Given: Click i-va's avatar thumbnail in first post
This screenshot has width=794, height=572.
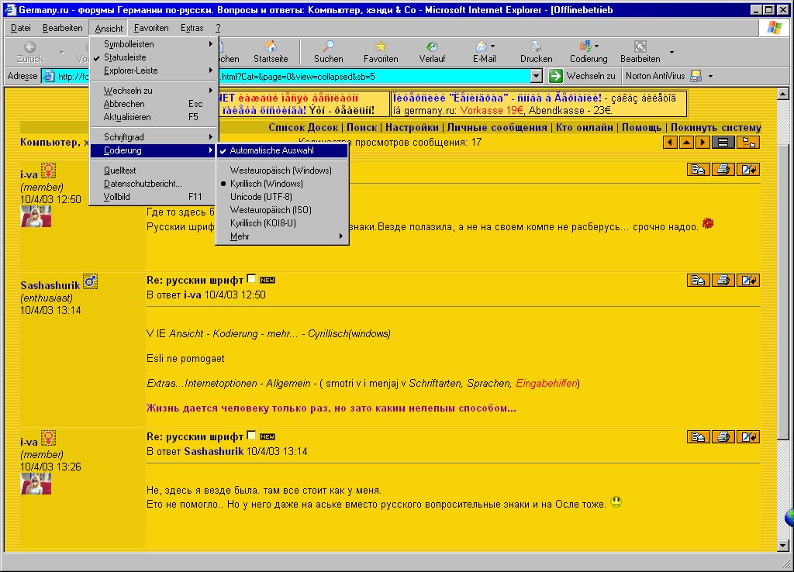Looking at the screenshot, I should coord(36,216).
